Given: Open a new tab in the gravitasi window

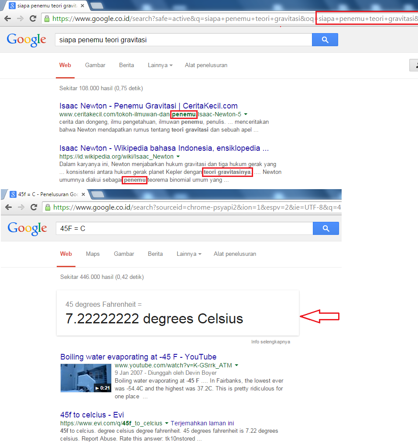Looking at the screenshot, I should (97, 5).
